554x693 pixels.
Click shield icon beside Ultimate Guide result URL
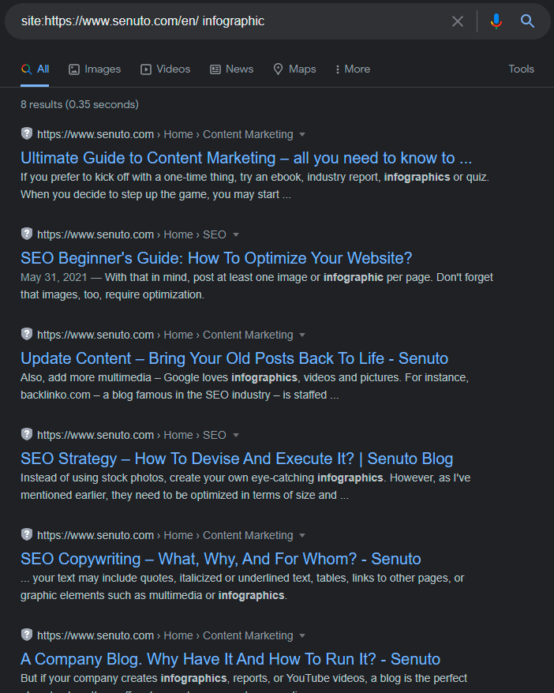27,133
